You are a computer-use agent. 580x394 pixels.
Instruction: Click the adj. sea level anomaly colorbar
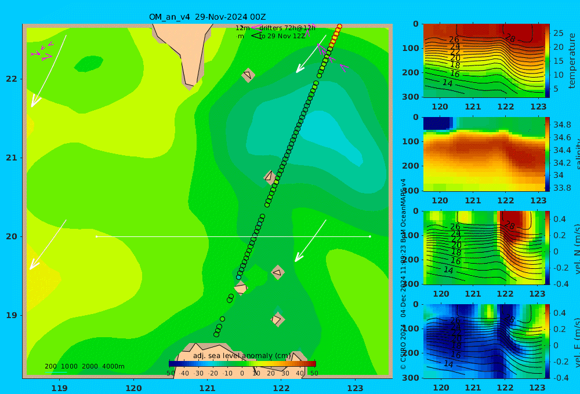[x=242, y=363]
